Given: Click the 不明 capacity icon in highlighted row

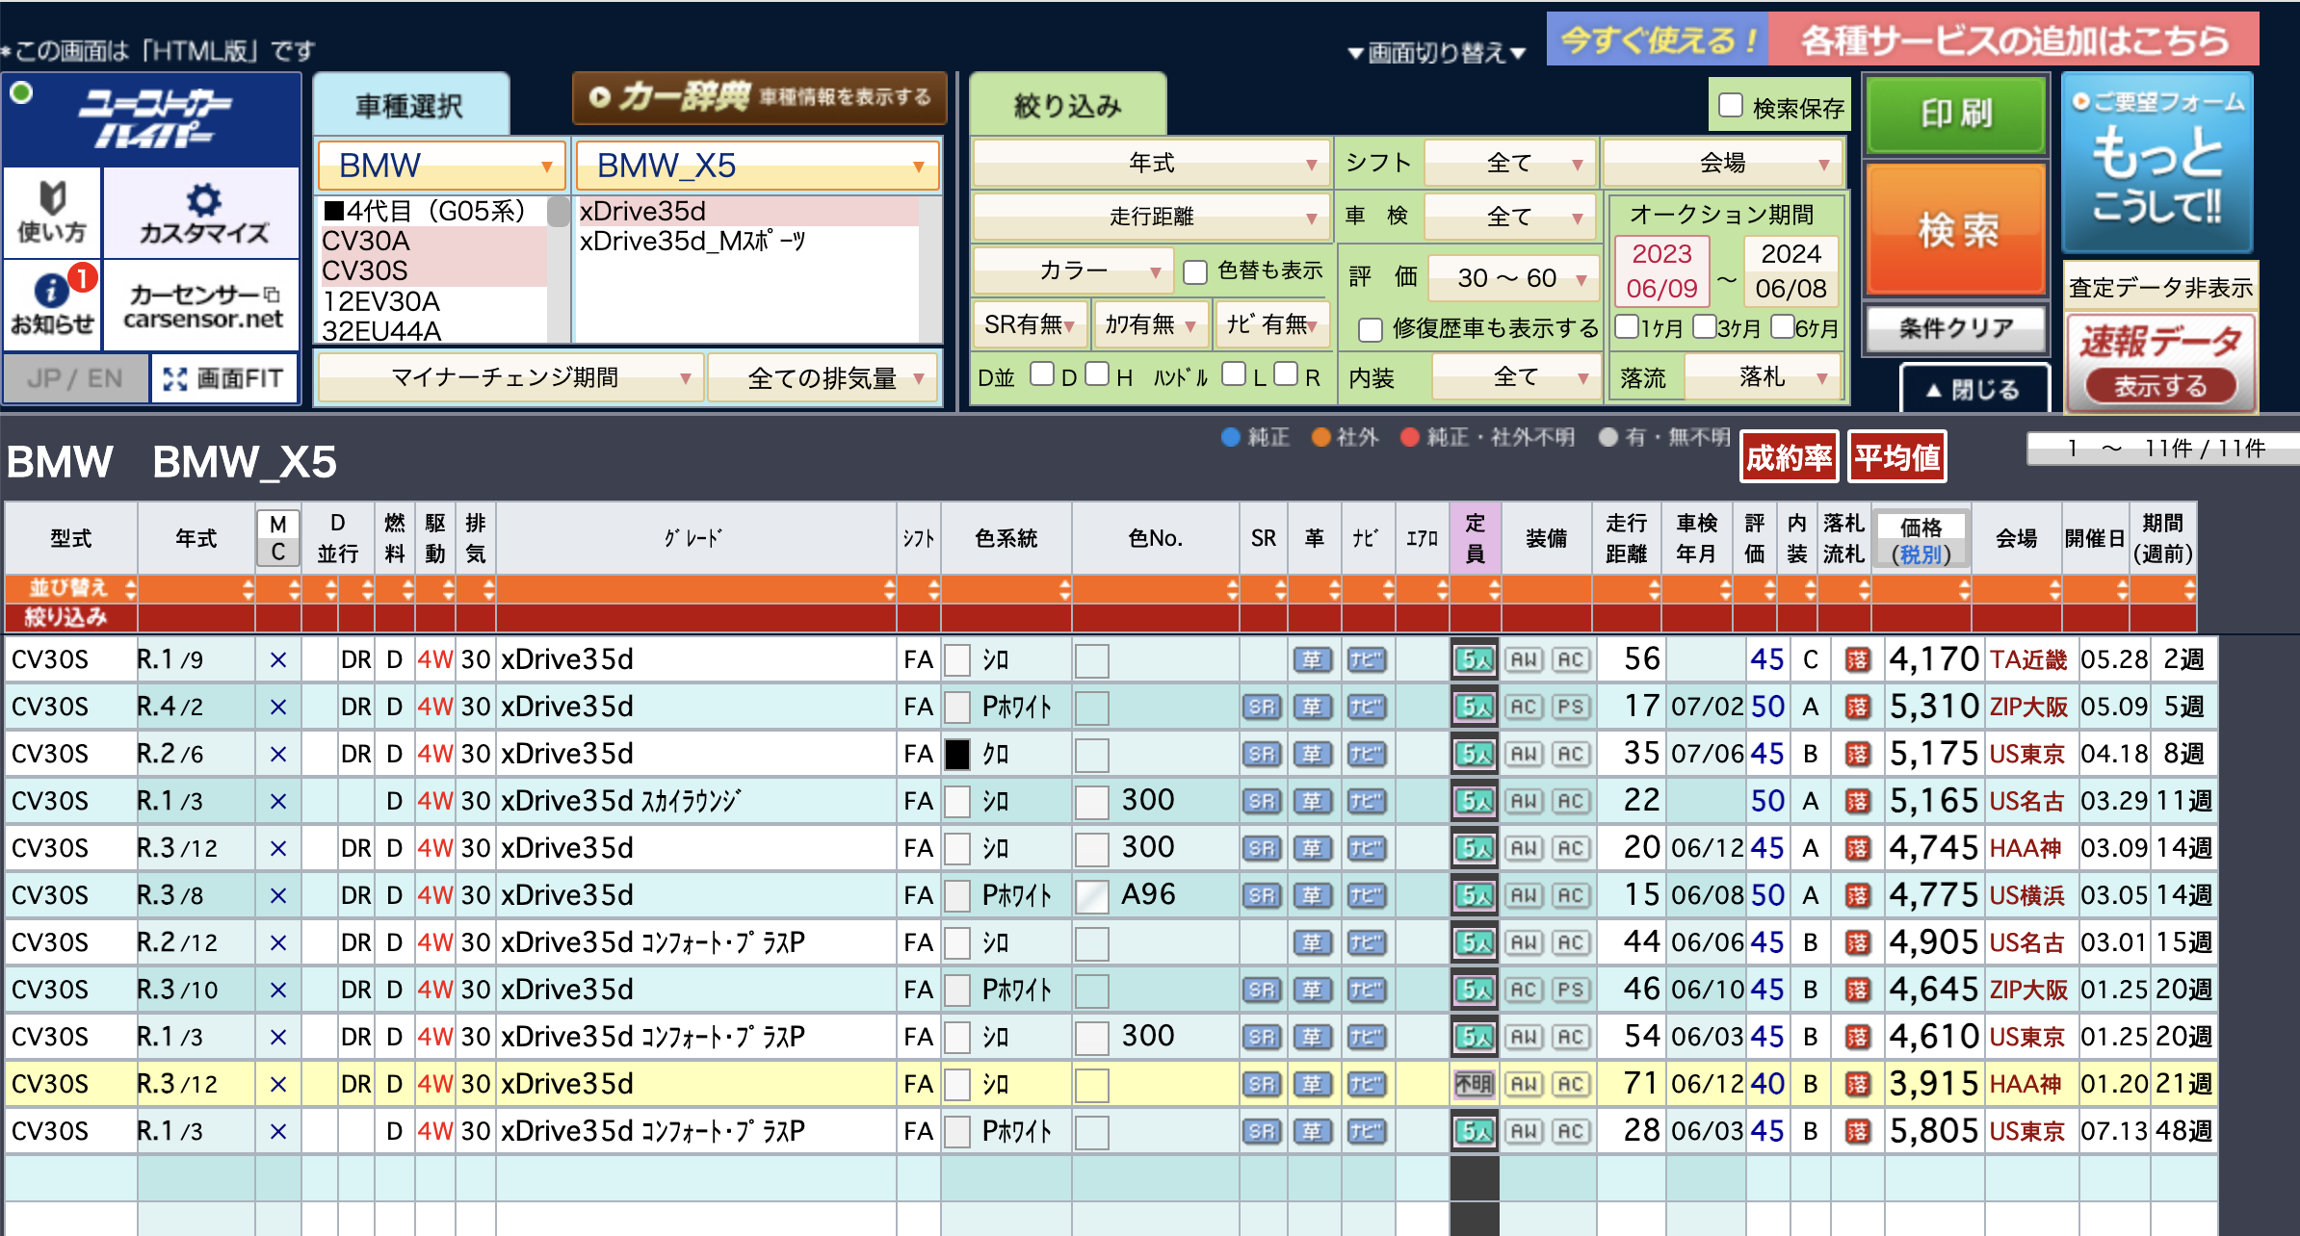Looking at the screenshot, I should (1475, 1084).
